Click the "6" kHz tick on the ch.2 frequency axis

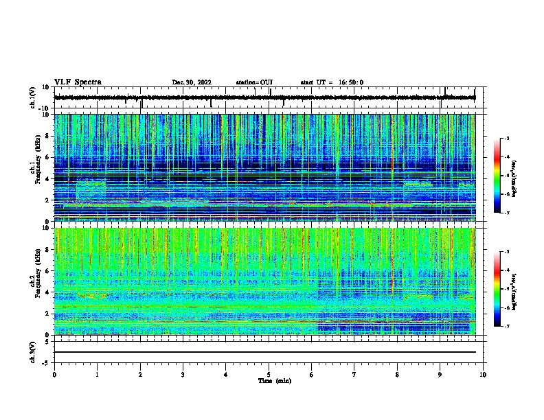point(47,271)
